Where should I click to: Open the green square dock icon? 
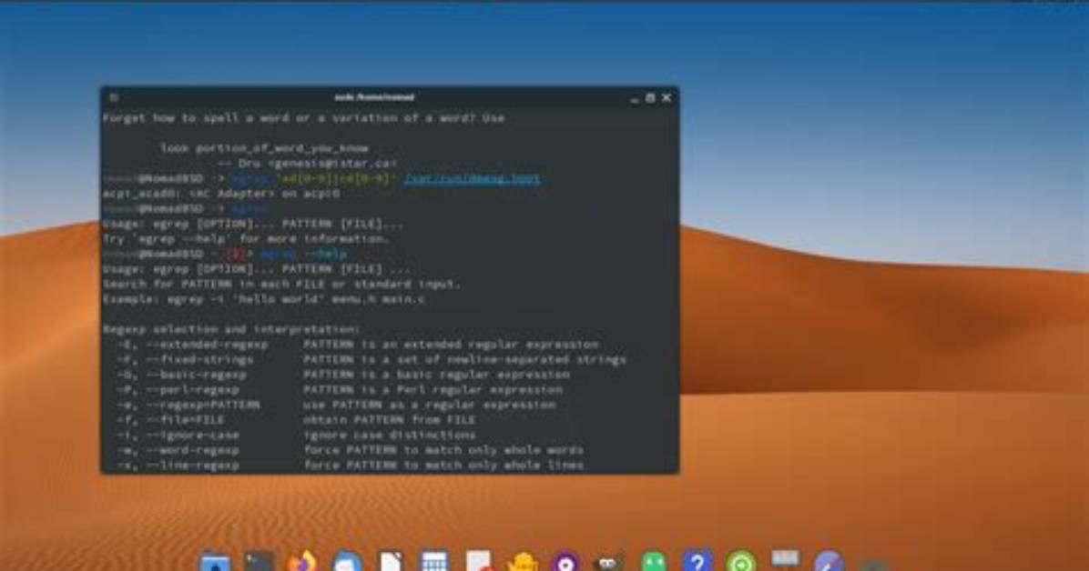tap(654, 562)
